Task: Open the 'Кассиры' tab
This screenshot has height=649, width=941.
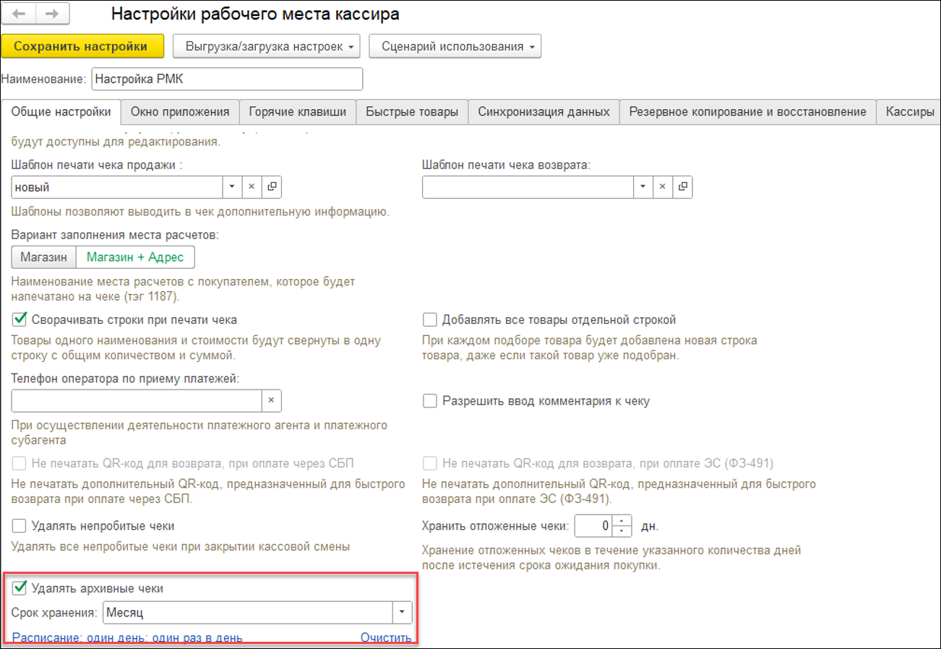Action: 909,112
